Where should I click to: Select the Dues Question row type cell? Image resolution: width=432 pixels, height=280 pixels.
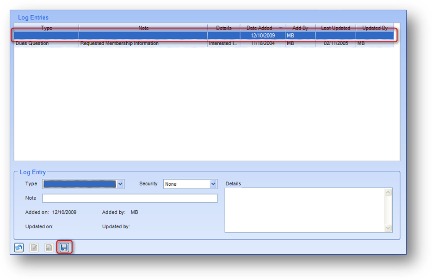[x=47, y=43]
